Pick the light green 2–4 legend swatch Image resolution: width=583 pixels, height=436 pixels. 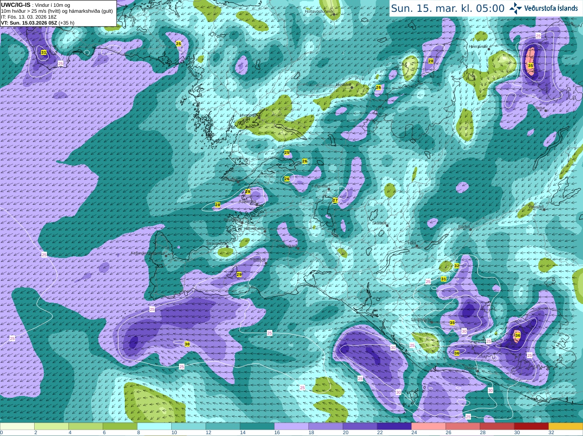(51, 426)
